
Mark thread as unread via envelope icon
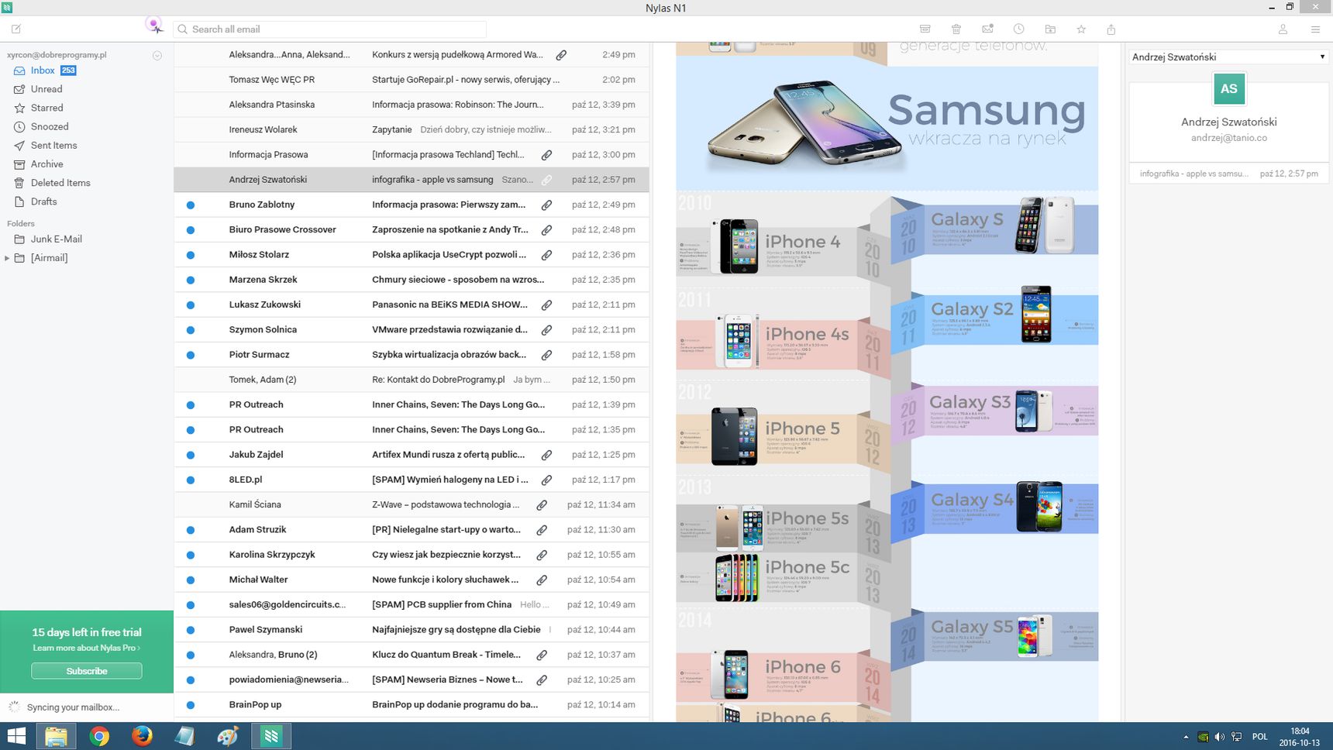987,29
